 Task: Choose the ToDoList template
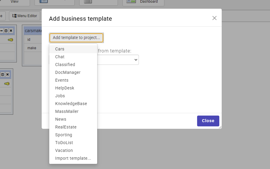pyautogui.click(x=64, y=143)
